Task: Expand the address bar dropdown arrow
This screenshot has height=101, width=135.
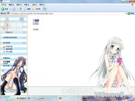Action: [x=126, y=13]
